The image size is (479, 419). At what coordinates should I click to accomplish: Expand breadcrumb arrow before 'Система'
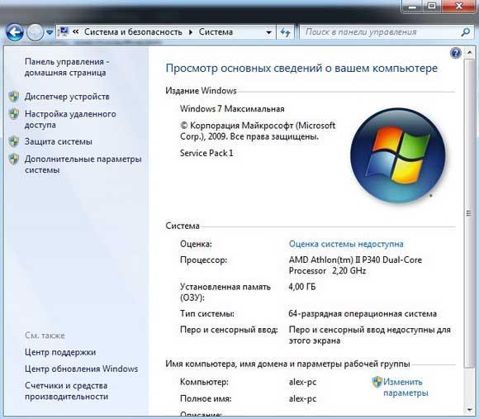point(191,32)
